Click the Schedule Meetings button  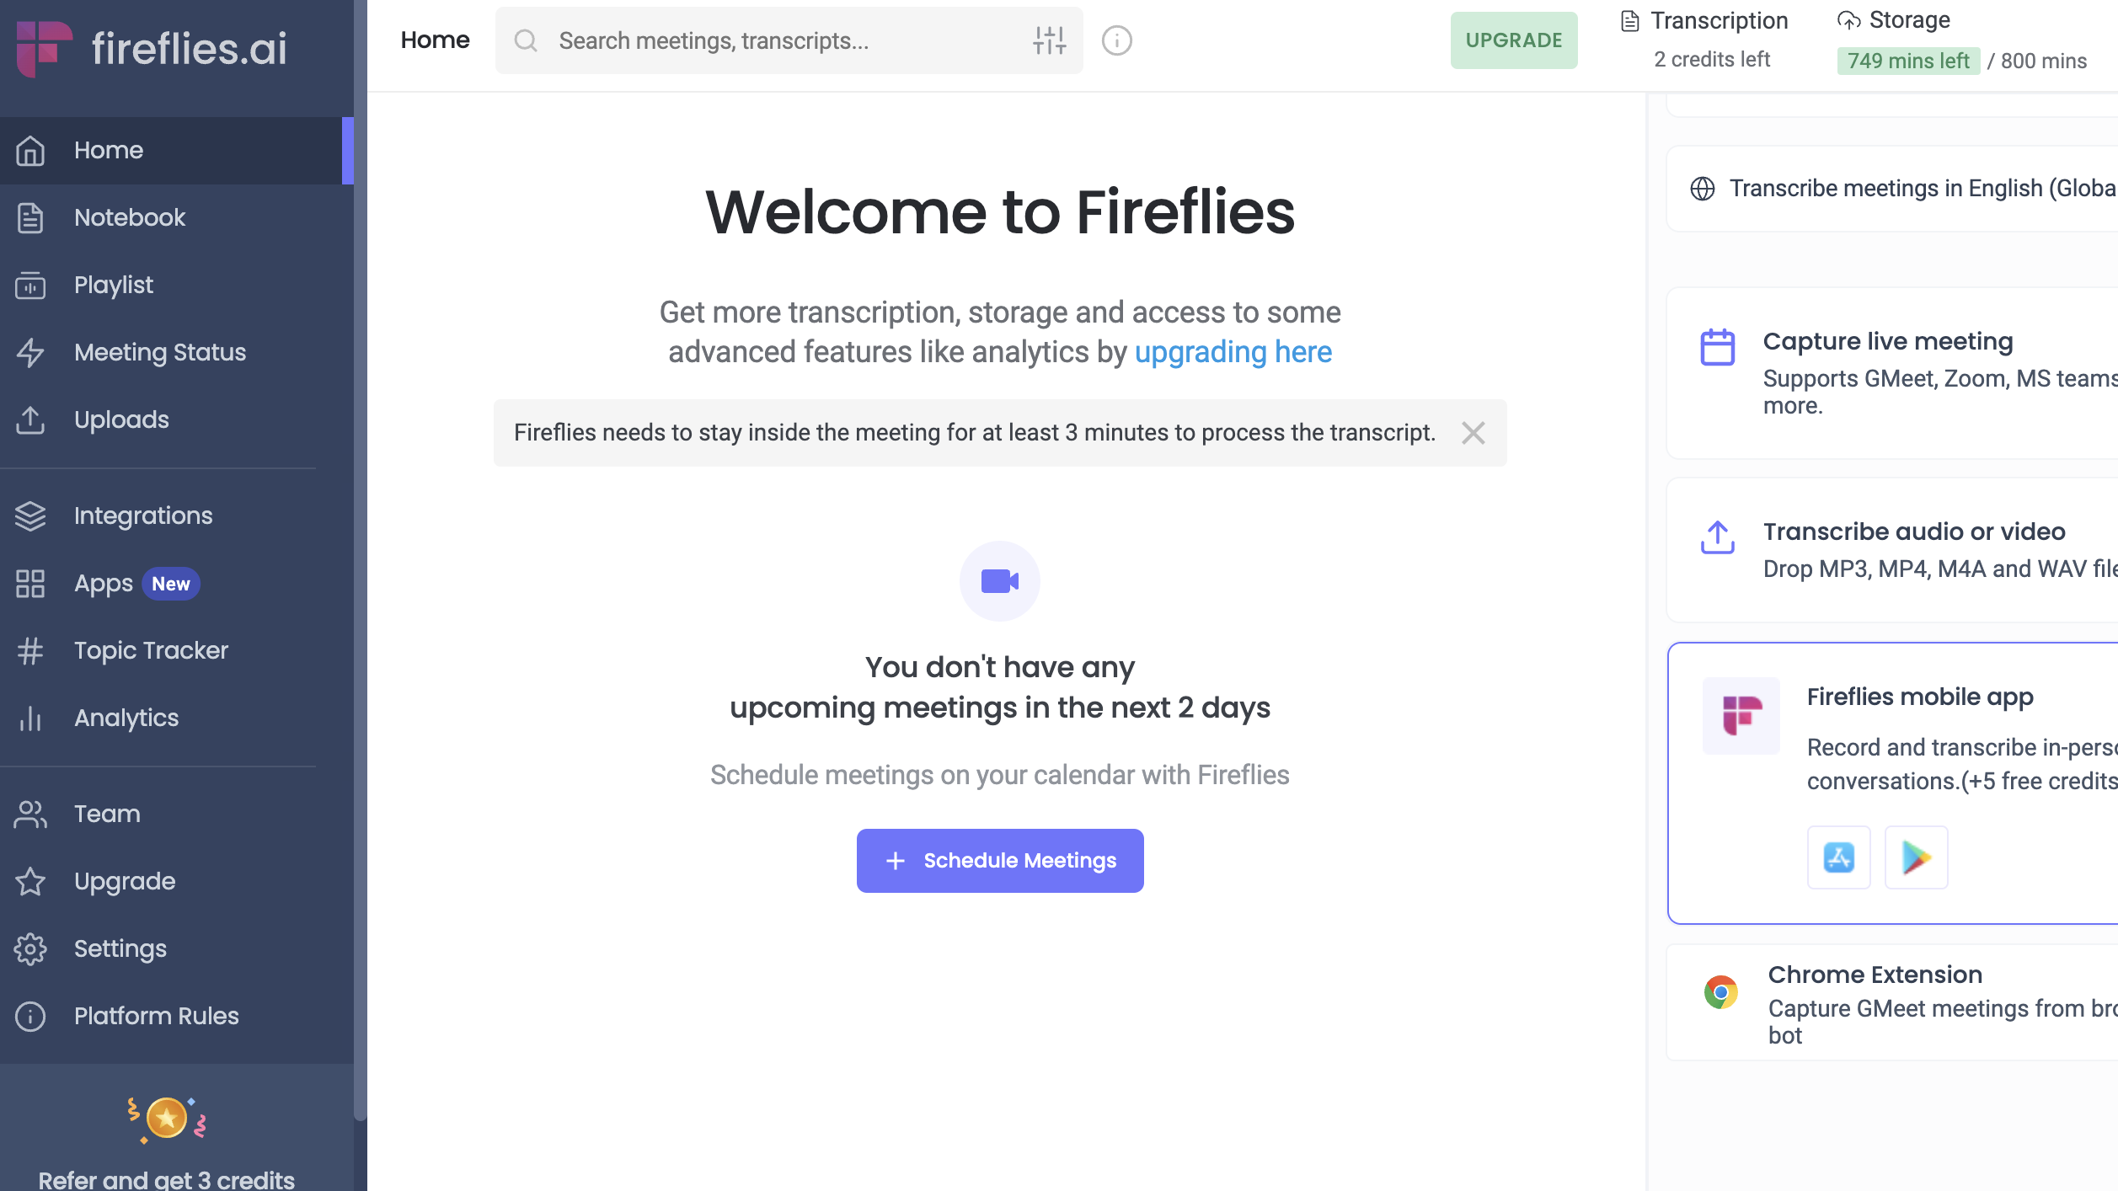(999, 861)
